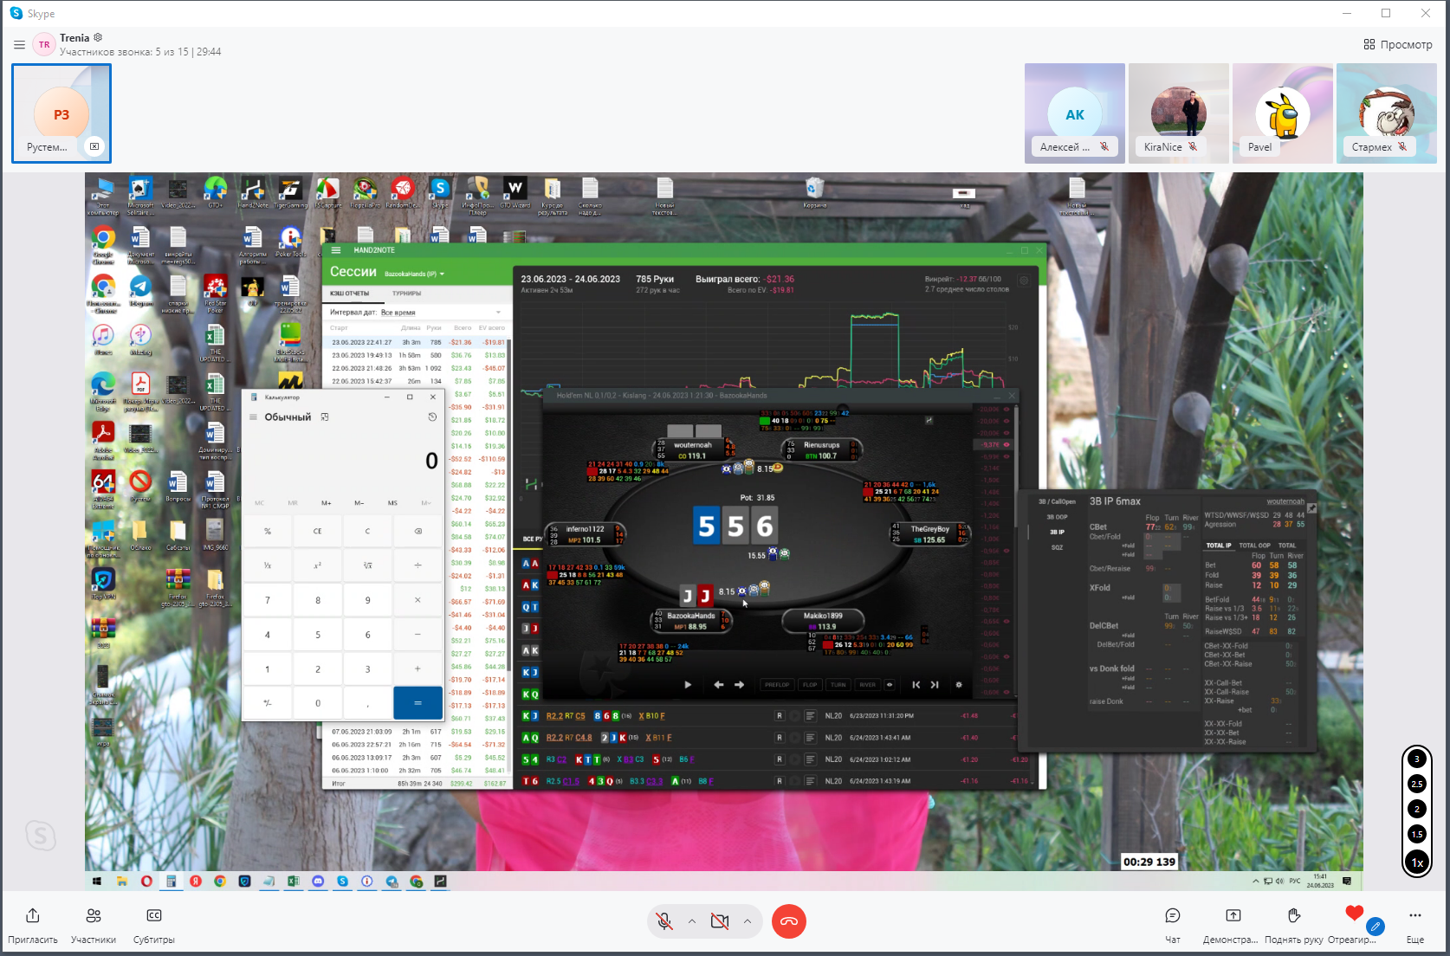Image resolution: width=1450 pixels, height=956 pixels.
Task: Select the Рустем participant tile
Action: 61,113
